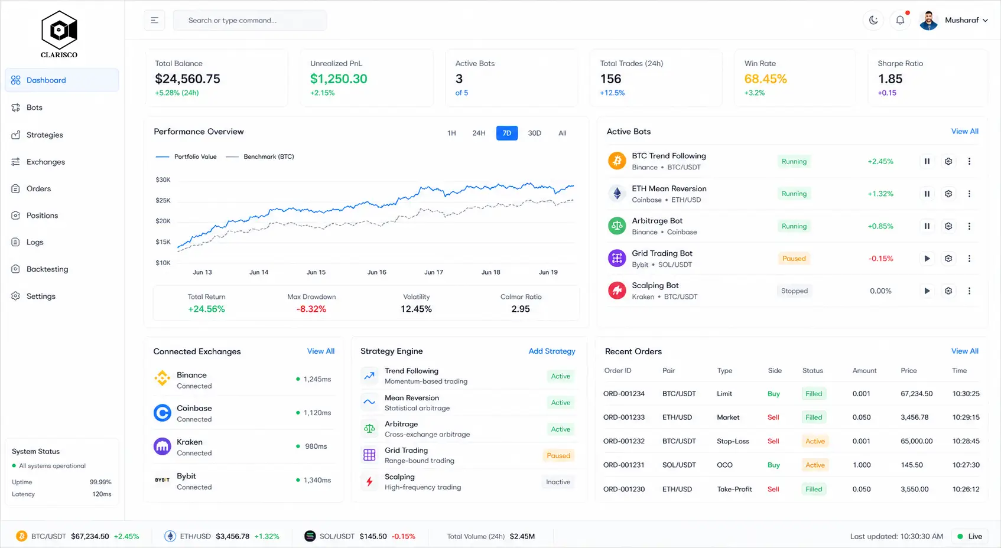Open settings gear for Grid Trading Bot
The height and width of the screenshot is (548, 1001).
pos(948,259)
